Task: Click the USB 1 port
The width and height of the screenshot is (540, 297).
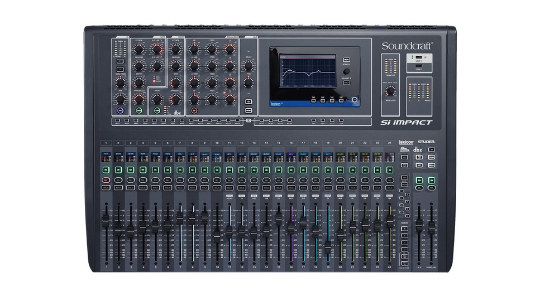Action: (418, 57)
